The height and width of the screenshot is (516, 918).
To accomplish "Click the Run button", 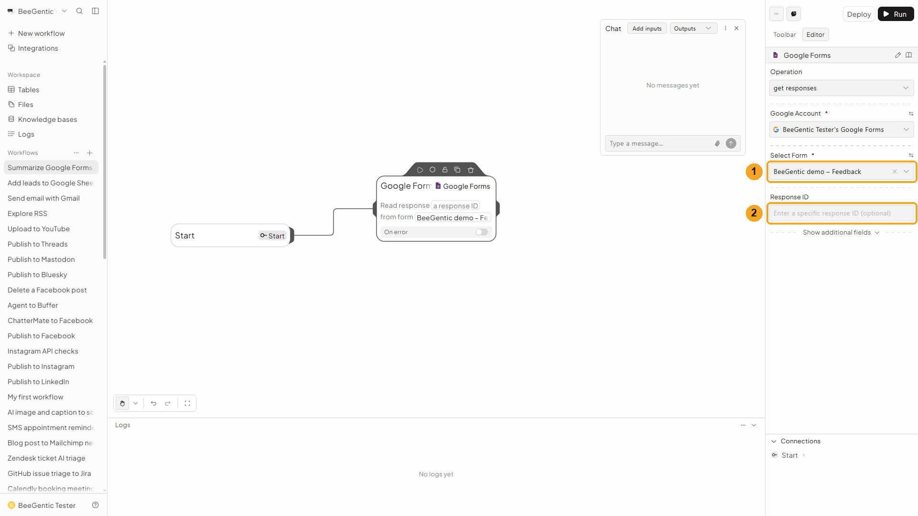I will [896, 14].
